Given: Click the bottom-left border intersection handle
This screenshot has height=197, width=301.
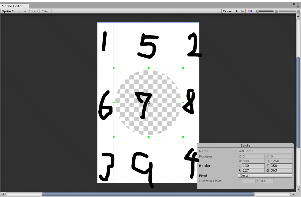Looking at the screenshot, I should coord(114,137).
